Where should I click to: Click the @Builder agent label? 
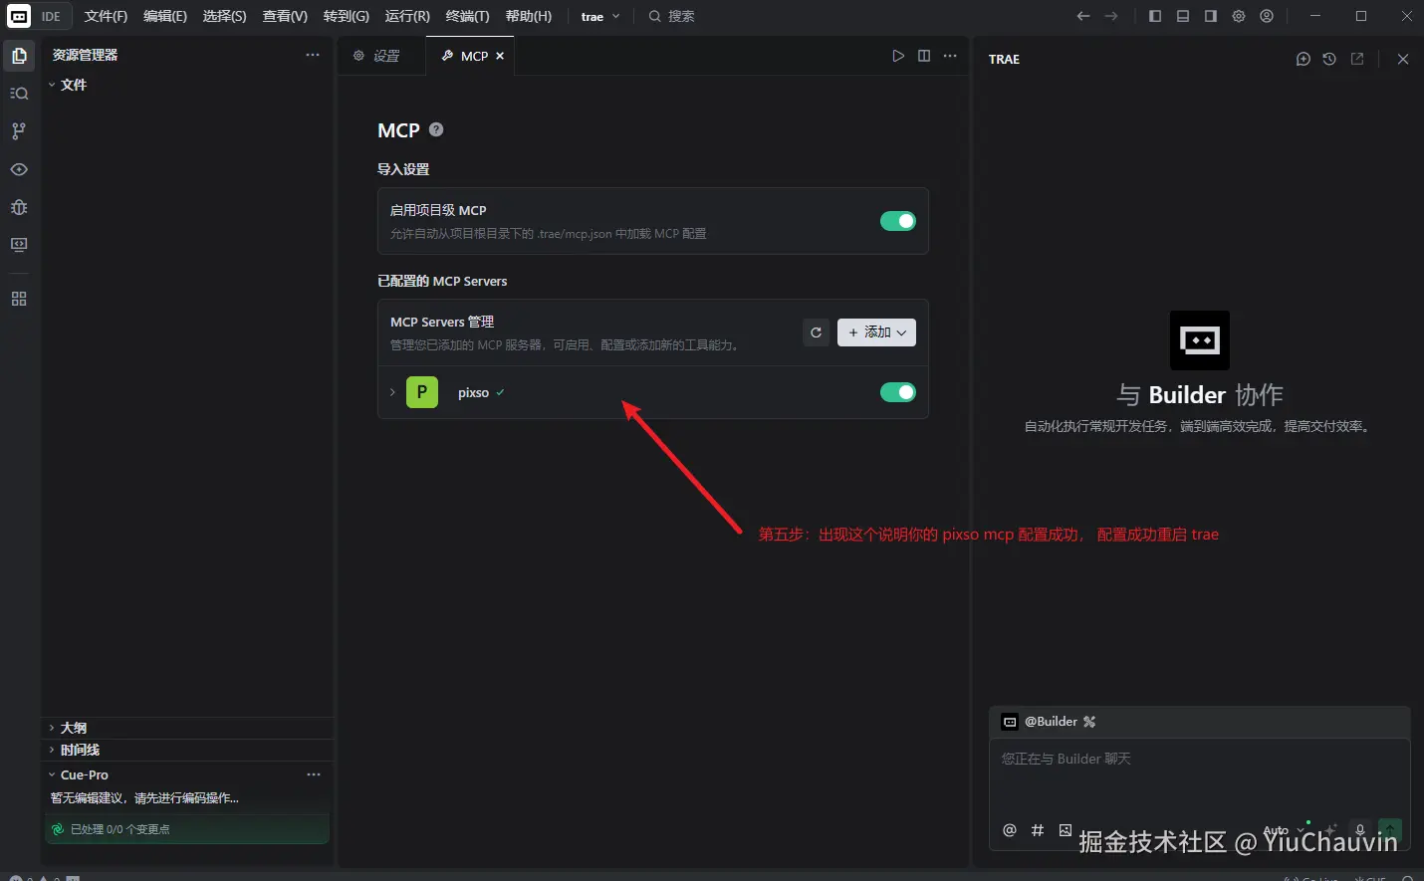pyautogui.click(x=1051, y=722)
